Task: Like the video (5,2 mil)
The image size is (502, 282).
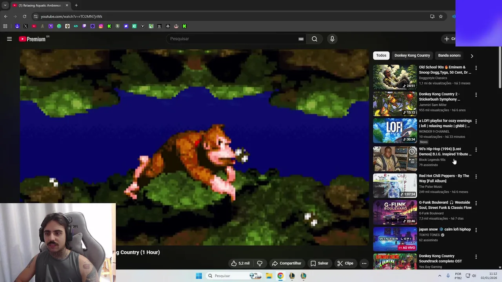Action: click(x=240, y=263)
